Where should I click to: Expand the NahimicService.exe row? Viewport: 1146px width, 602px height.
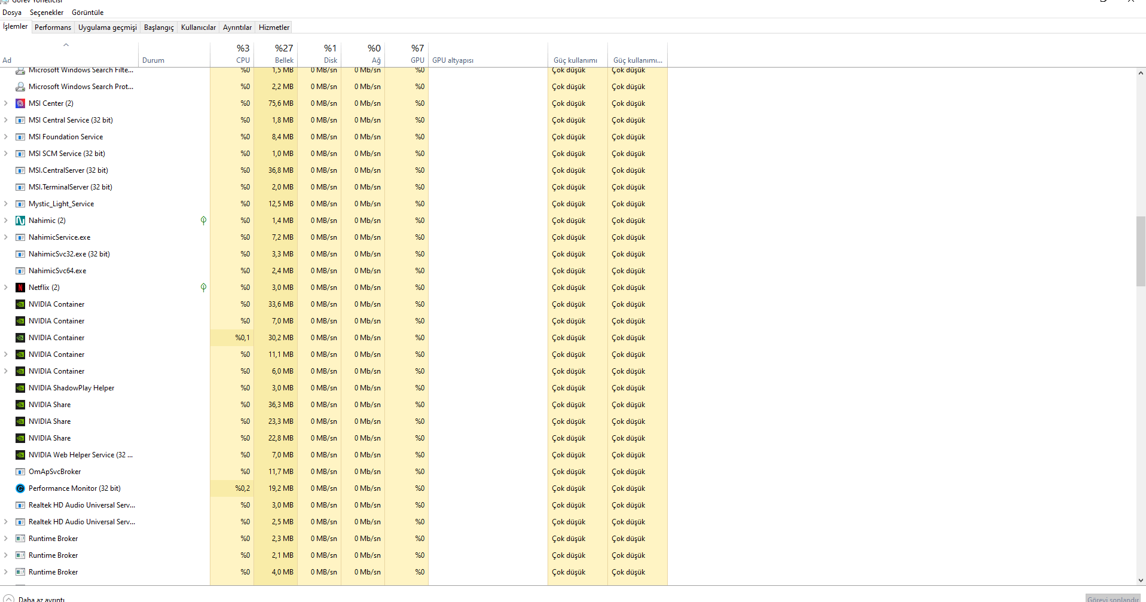6,237
